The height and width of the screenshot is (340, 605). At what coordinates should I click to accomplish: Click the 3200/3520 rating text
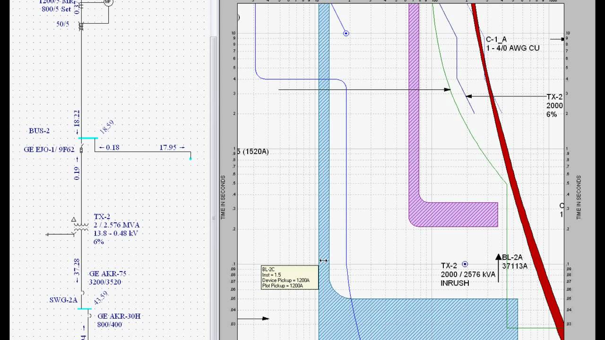tap(106, 282)
